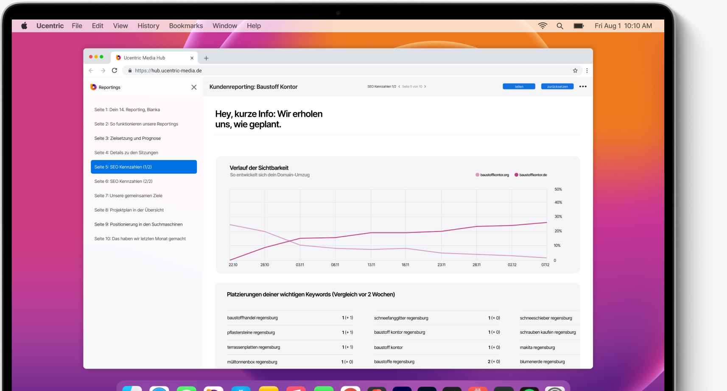The width and height of the screenshot is (727, 391).
Task: Select "Seite 6: SEO Kennzahlen (2/2)" in sidebar
Action: (x=123, y=181)
